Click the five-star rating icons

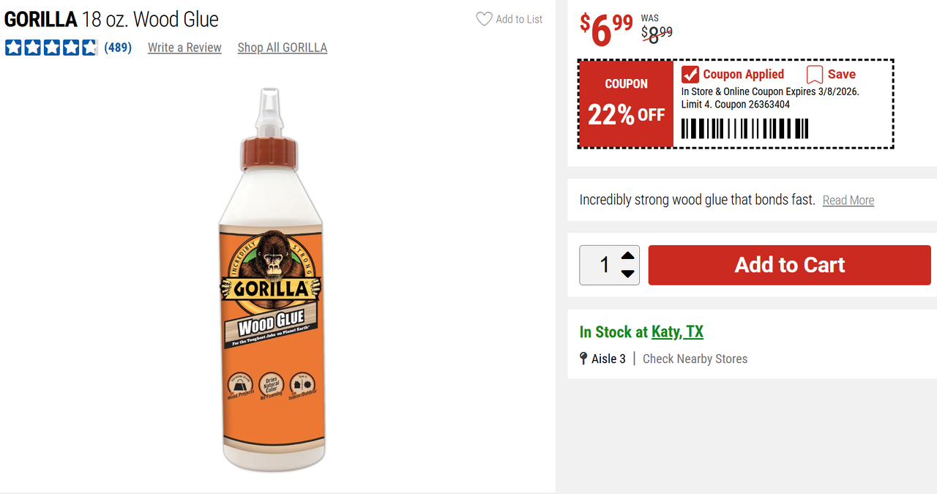point(51,48)
